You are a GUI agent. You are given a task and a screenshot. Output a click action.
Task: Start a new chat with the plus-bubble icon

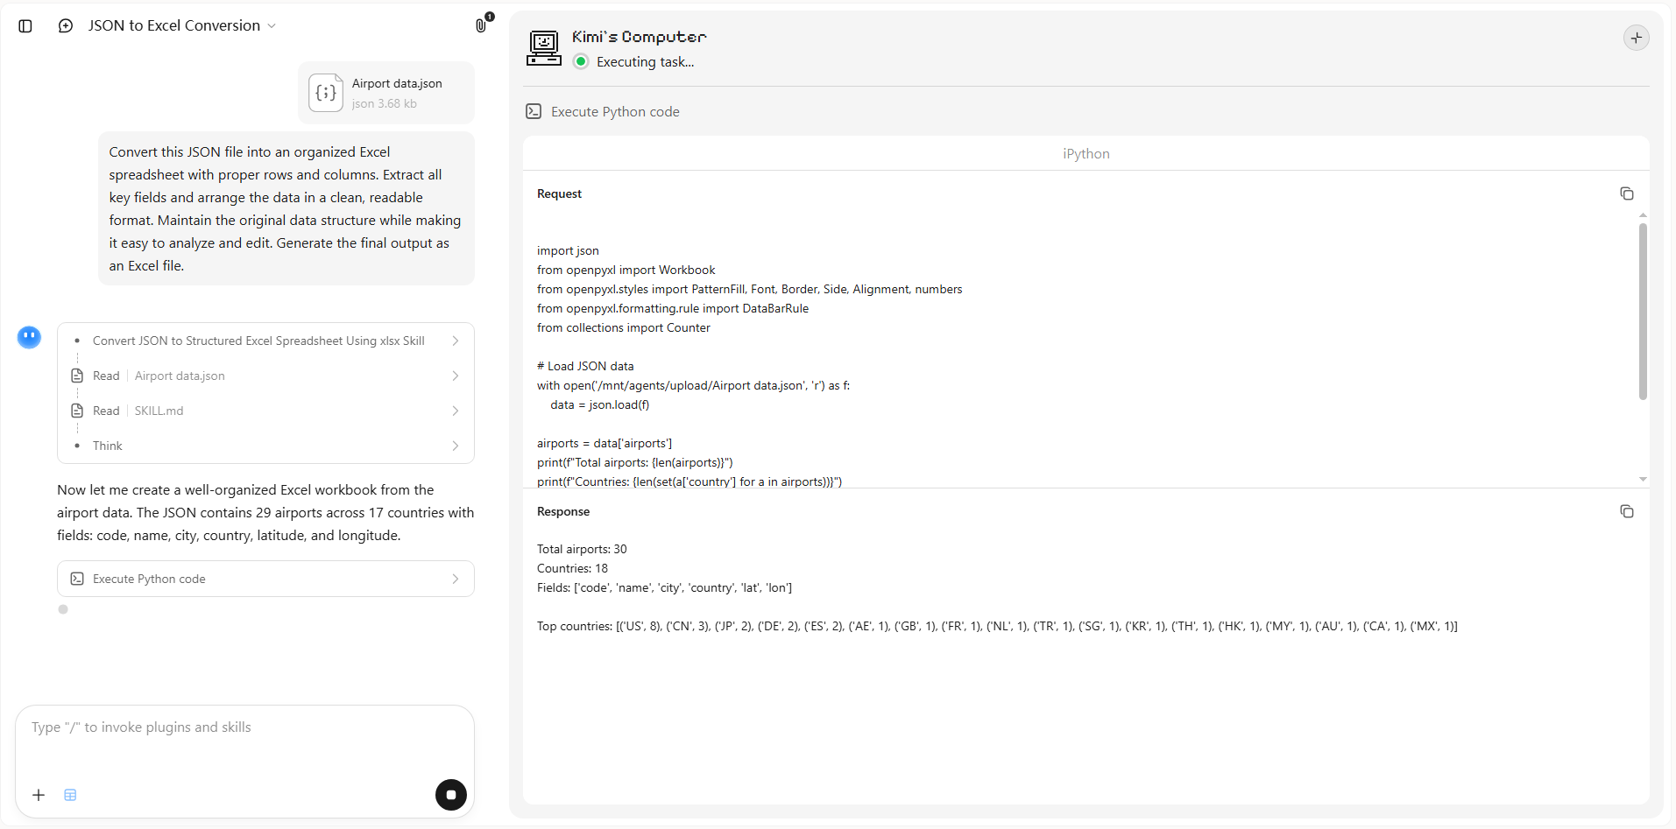66,26
